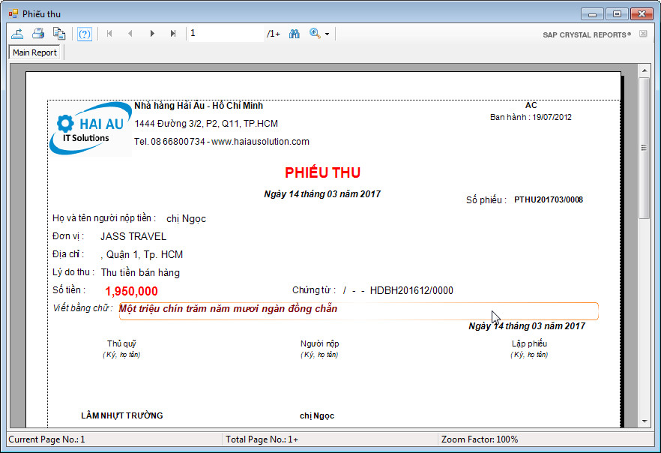Screen dimensions: 661x453
Task: Click the Export Report icon
Action: 17,34
